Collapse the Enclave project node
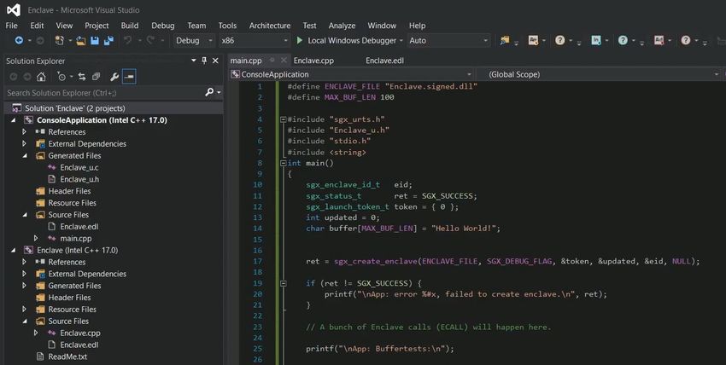This screenshot has height=365, width=726. [14, 251]
